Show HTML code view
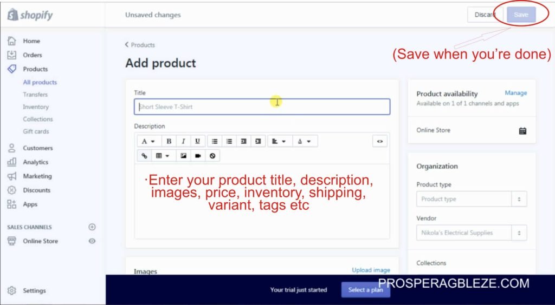This screenshot has width=555, height=305. pos(380,141)
